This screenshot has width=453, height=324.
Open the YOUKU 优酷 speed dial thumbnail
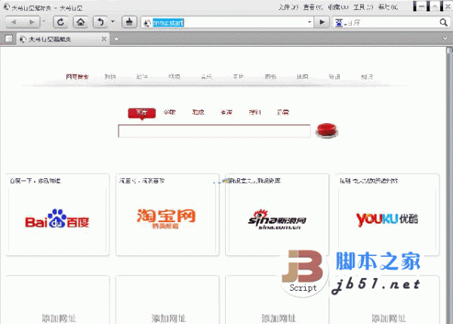(x=387, y=214)
